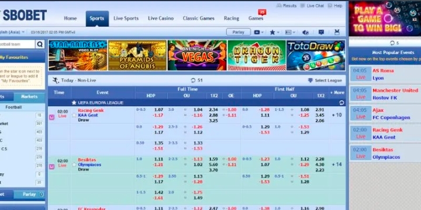Open the plus box toolbar dropdown arrow
421x210 pixels.
pos(263,33)
